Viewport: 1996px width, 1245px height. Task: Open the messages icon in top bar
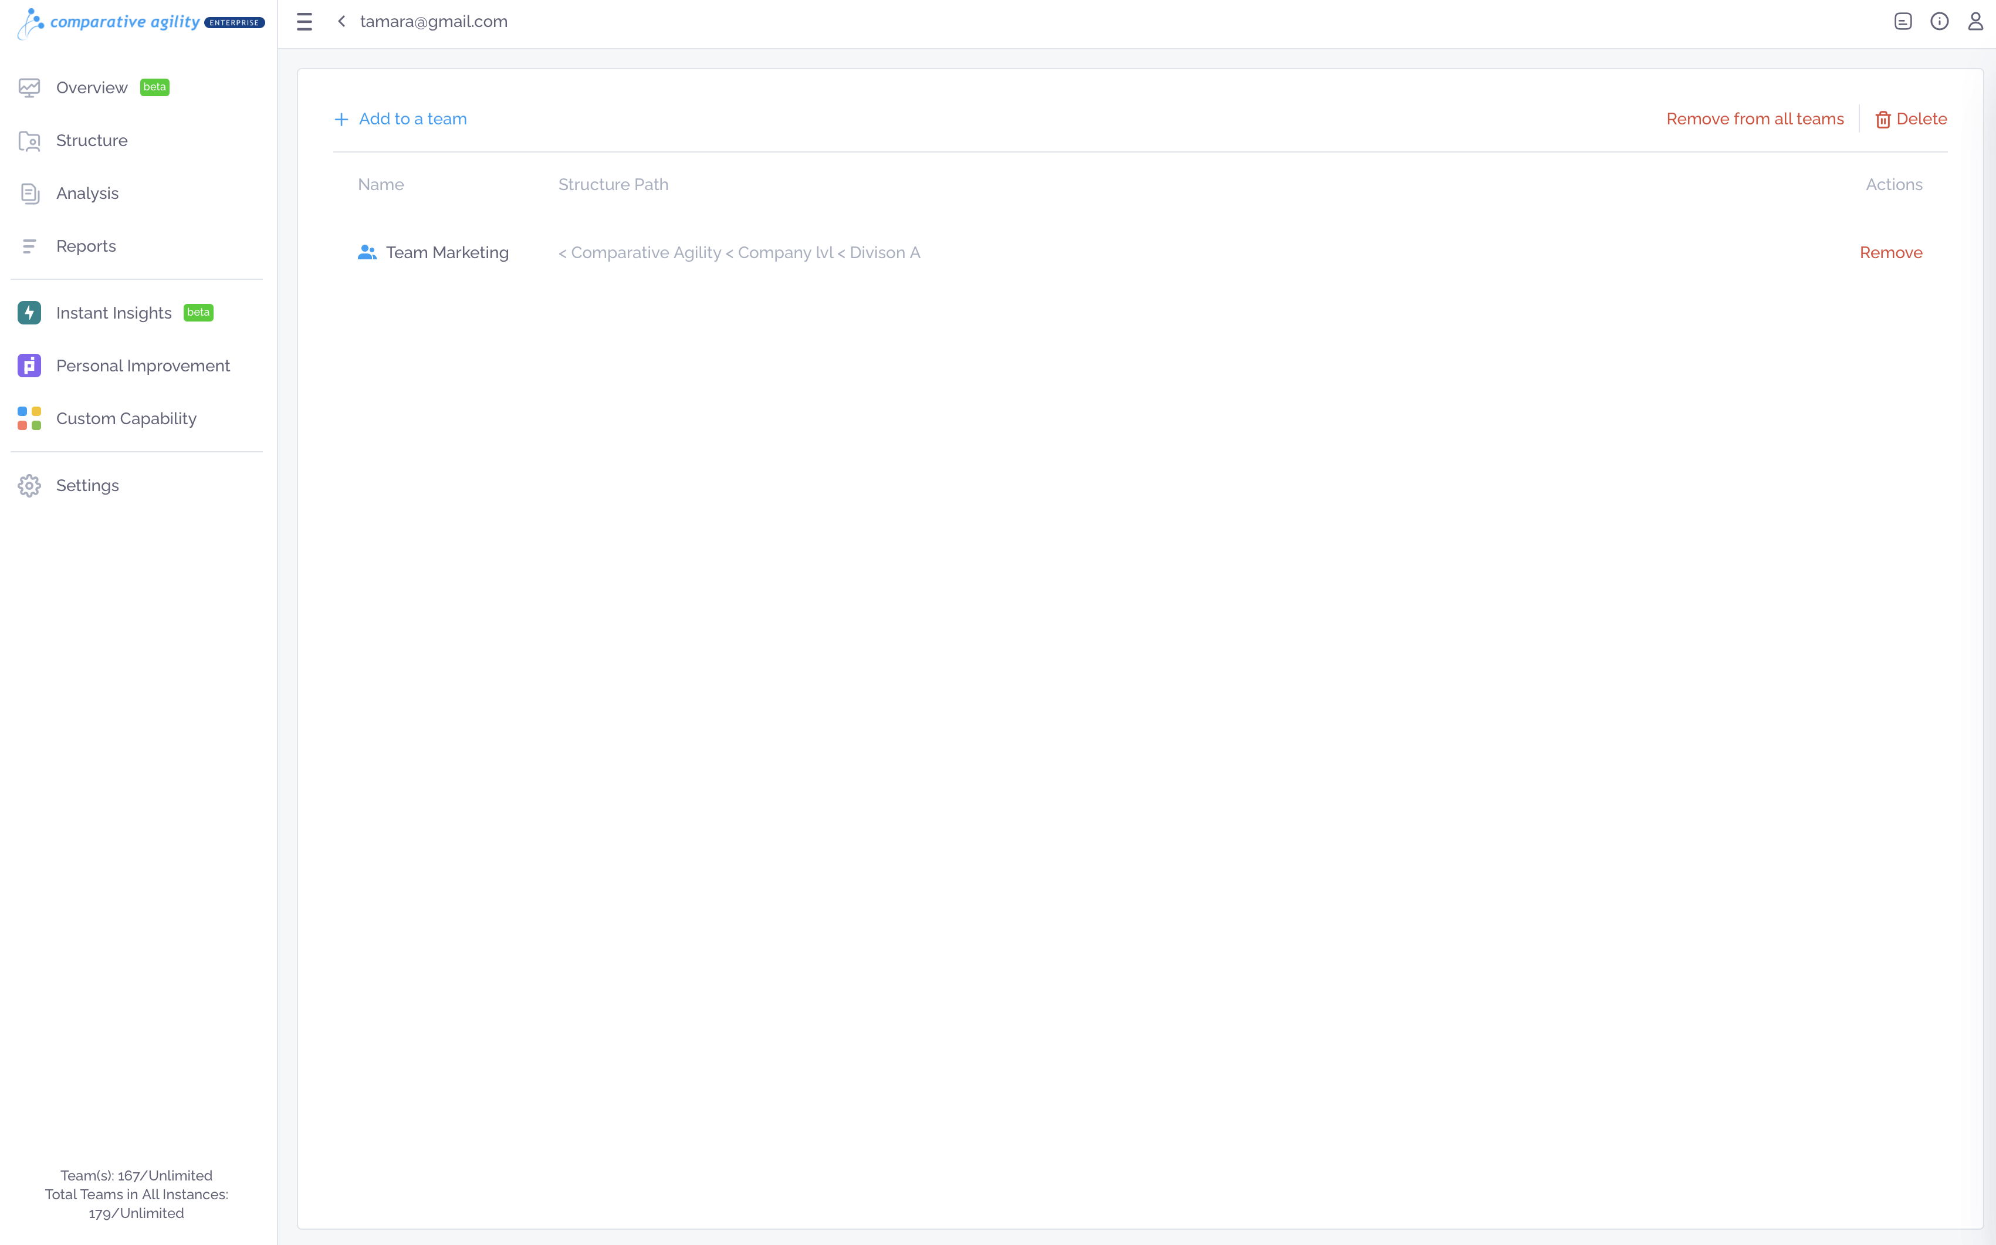pyautogui.click(x=1902, y=21)
